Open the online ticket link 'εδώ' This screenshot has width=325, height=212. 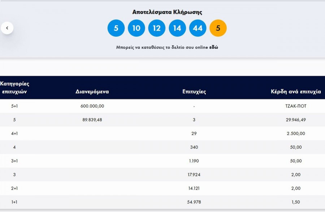pos(214,47)
